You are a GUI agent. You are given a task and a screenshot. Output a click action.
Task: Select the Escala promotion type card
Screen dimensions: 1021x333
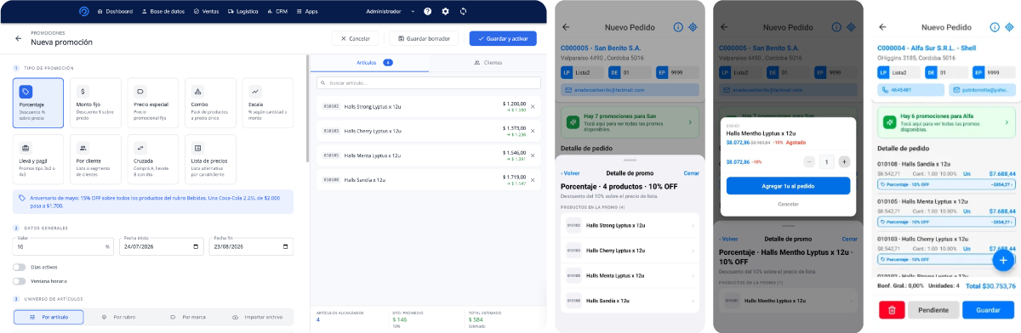point(267,104)
